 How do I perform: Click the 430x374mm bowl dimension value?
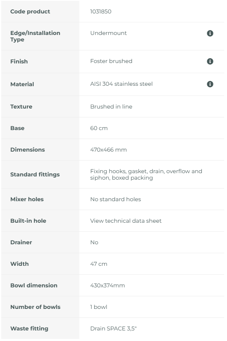[107, 285]
